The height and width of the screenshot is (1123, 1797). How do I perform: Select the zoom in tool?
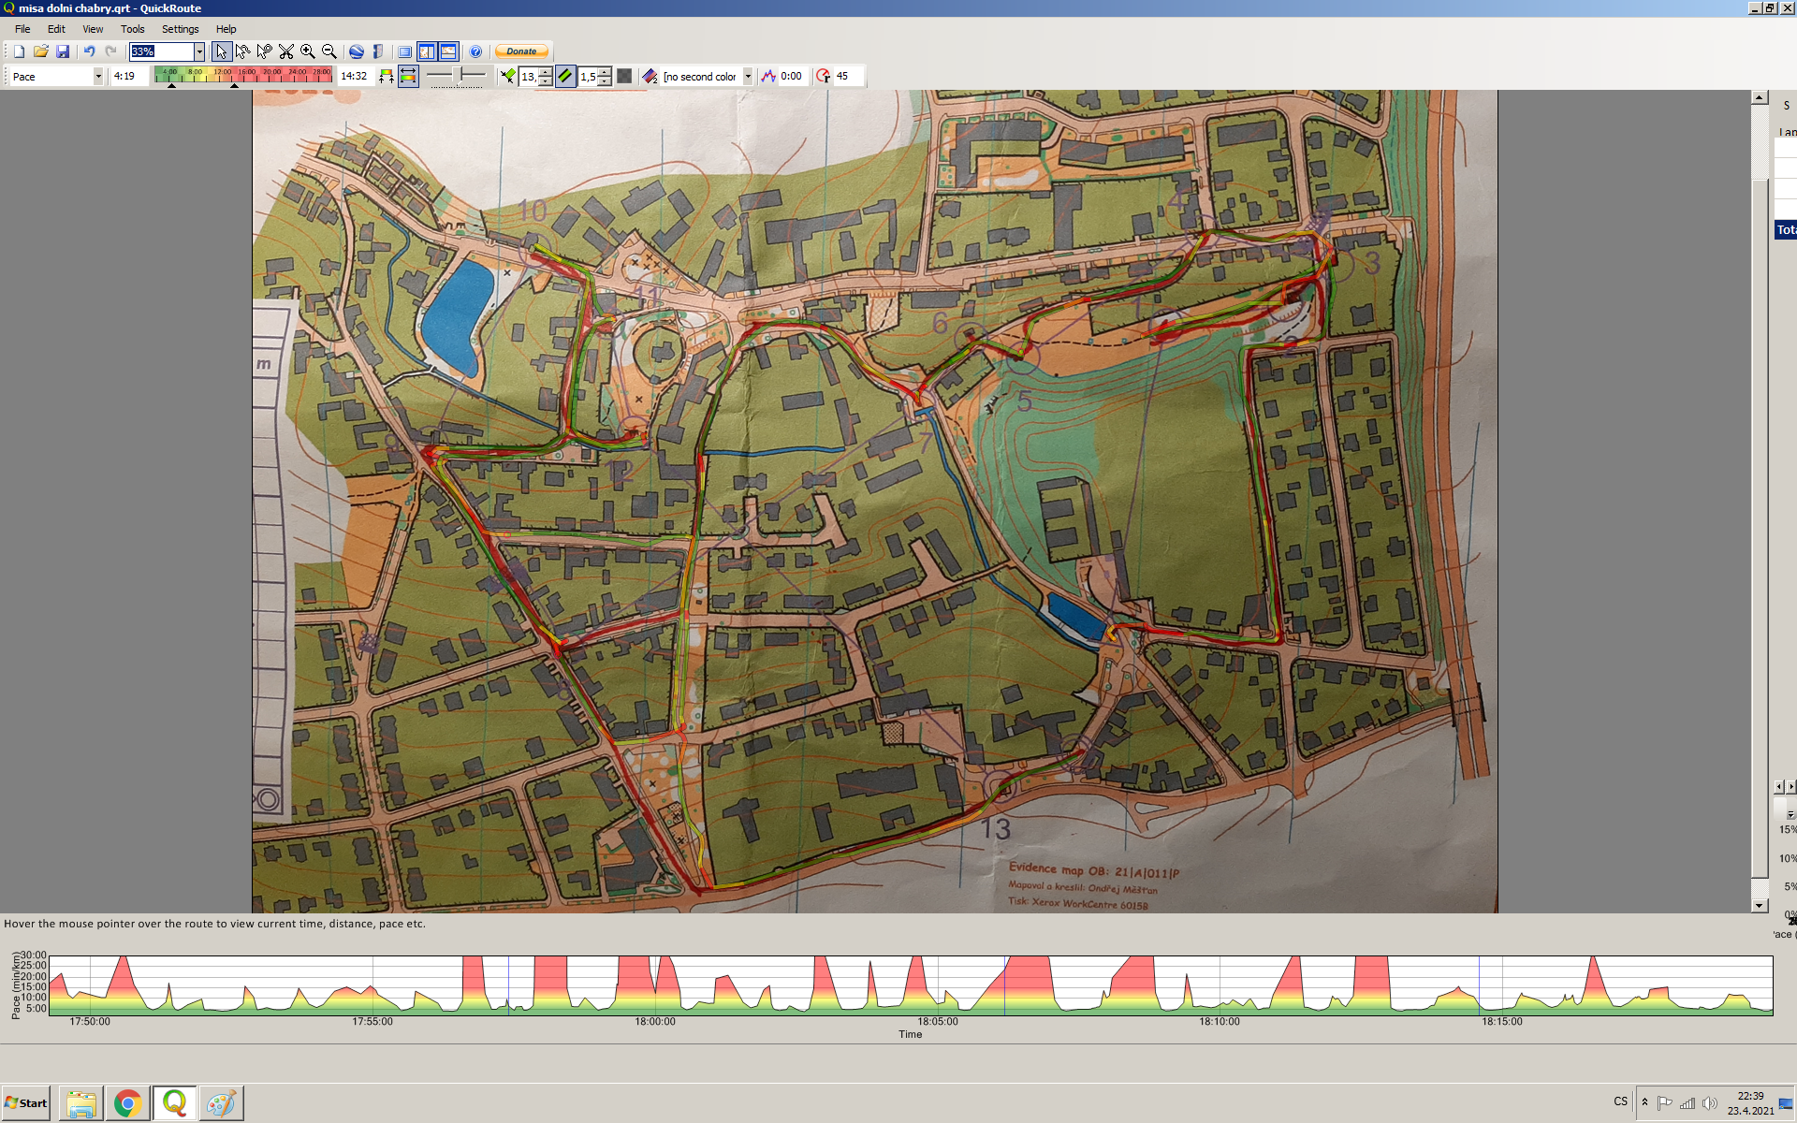[307, 51]
